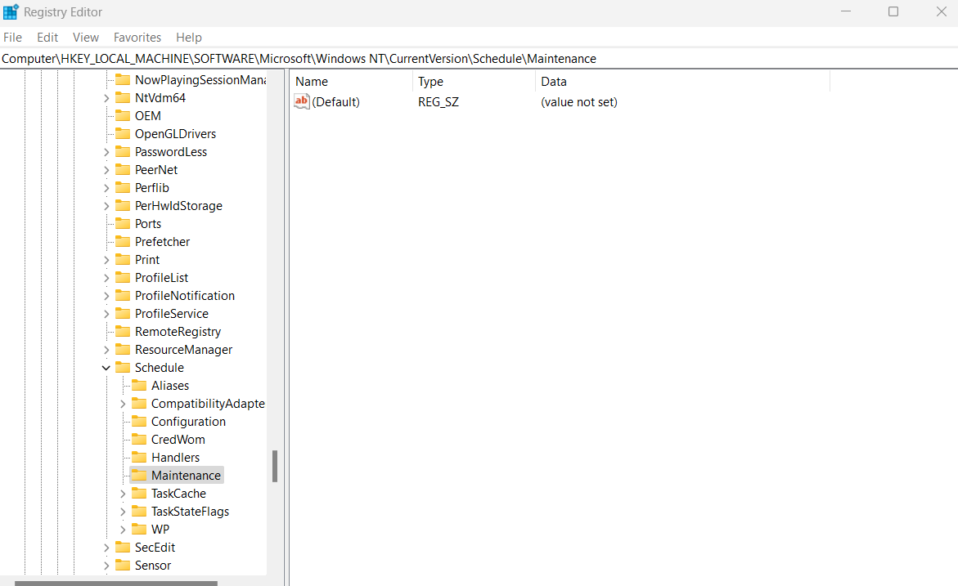Click the NowPlayingSessionManager folder icon
The height and width of the screenshot is (586, 958).
[x=123, y=80]
